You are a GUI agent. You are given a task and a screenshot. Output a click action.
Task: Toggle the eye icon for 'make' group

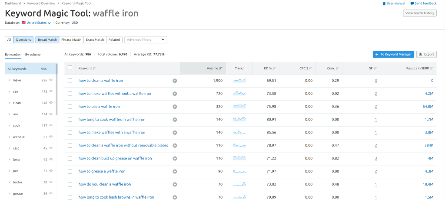[x=51, y=80]
